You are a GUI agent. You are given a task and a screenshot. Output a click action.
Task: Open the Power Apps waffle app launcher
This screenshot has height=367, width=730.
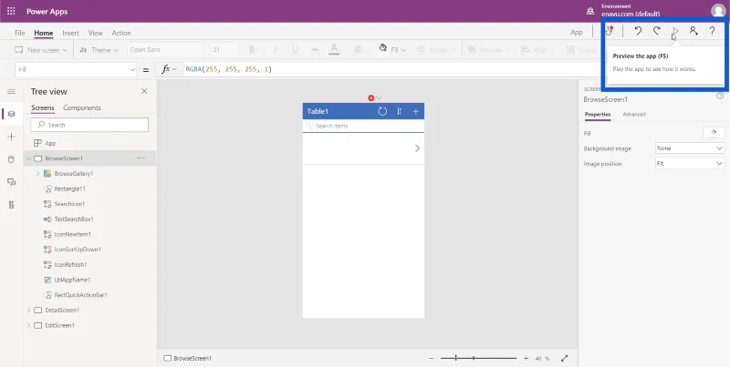[x=11, y=11]
